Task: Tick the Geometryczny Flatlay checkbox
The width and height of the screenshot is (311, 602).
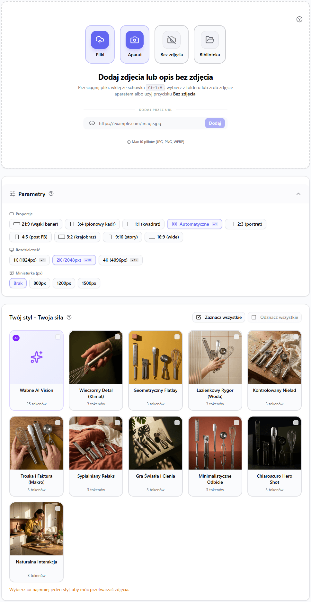Action: tap(177, 337)
